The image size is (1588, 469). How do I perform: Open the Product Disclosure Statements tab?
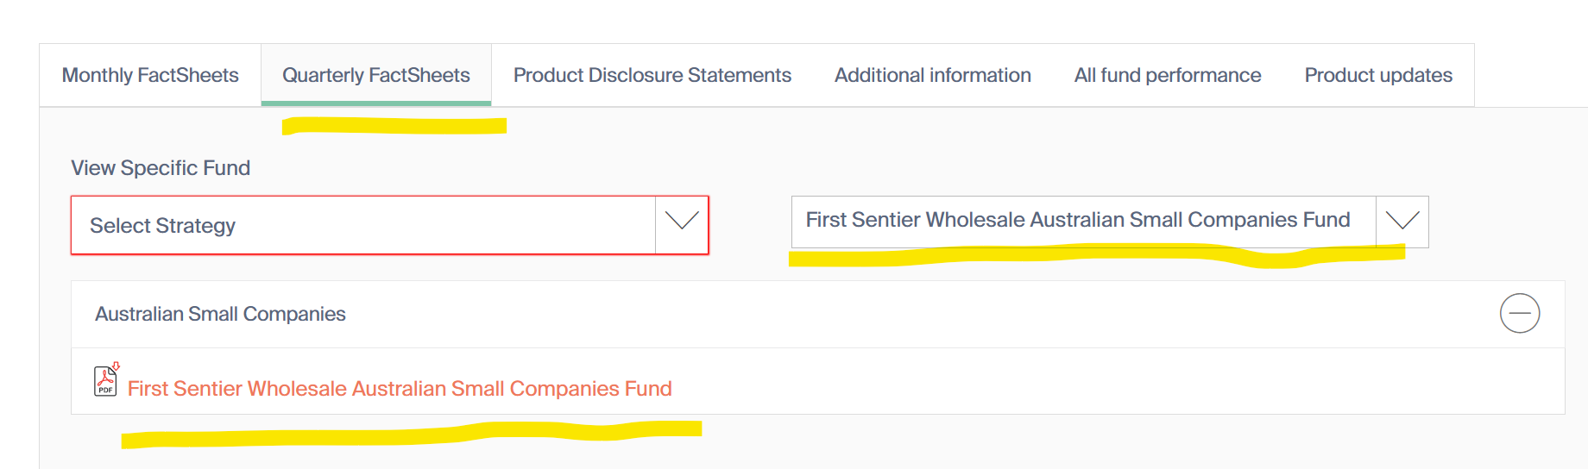(x=652, y=76)
